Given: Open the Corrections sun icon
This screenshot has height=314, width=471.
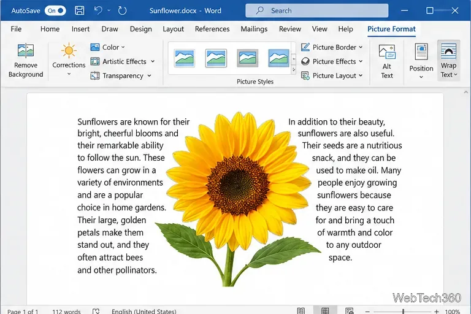Looking at the screenshot, I should 69,50.
